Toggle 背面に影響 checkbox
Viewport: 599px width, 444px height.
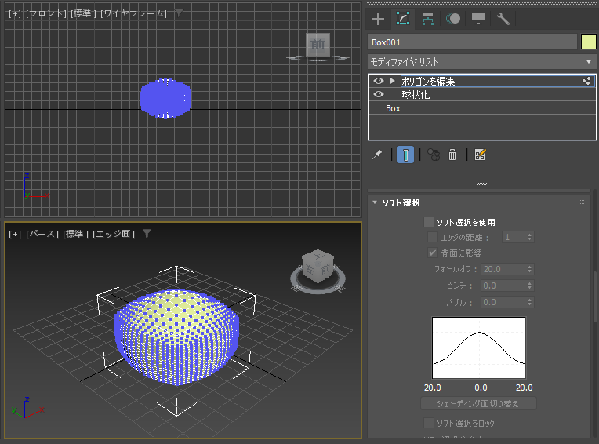tap(433, 253)
